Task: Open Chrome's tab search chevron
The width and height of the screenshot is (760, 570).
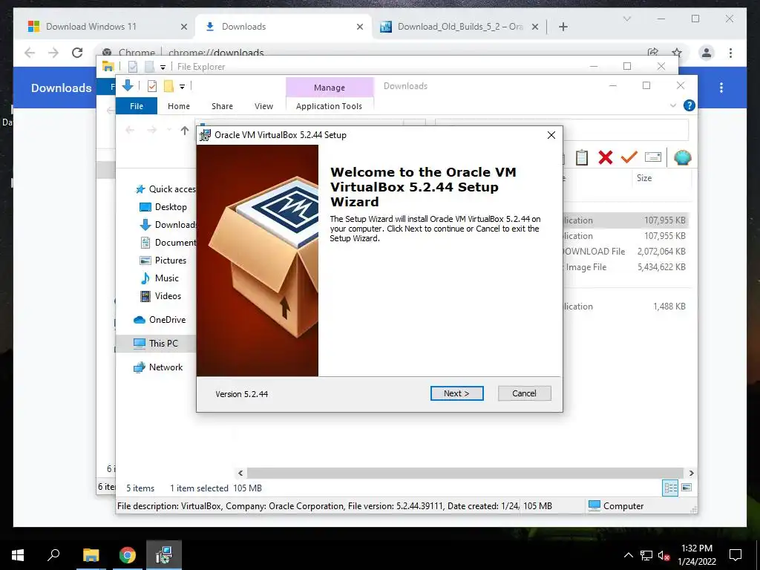Action: pos(626,19)
